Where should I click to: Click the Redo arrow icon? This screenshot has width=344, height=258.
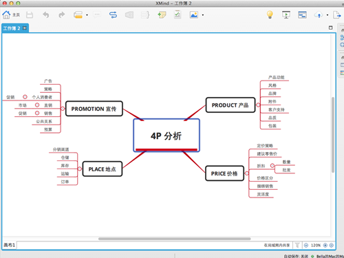62,15
